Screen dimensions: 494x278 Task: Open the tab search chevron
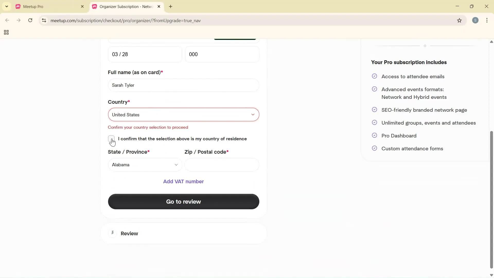point(6,6)
